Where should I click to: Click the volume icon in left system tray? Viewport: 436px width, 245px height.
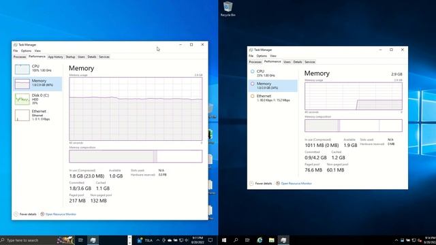click(x=186, y=240)
